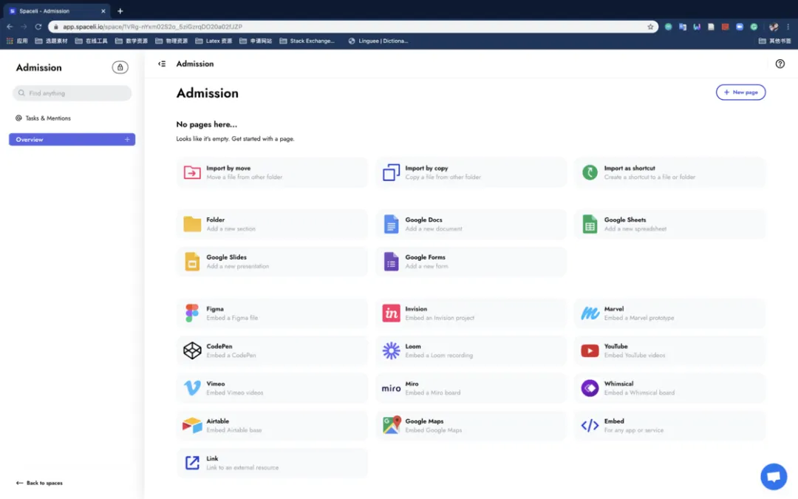
Task: Reload the page in the browser
Action: tap(38, 27)
